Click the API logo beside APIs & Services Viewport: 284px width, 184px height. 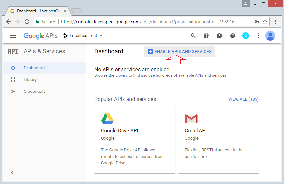click(x=13, y=51)
